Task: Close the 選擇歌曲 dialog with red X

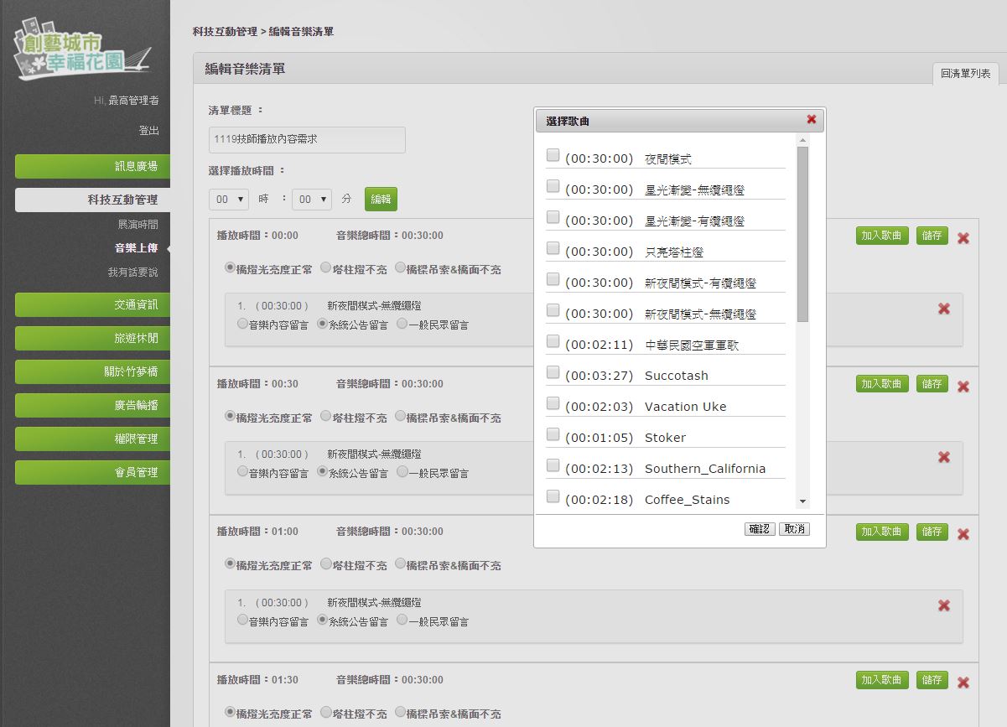Action: [x=811, y=120]
